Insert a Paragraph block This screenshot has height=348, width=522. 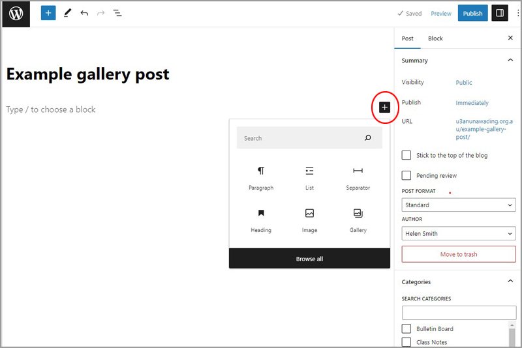pyautogui.click(x=261, y=178)
